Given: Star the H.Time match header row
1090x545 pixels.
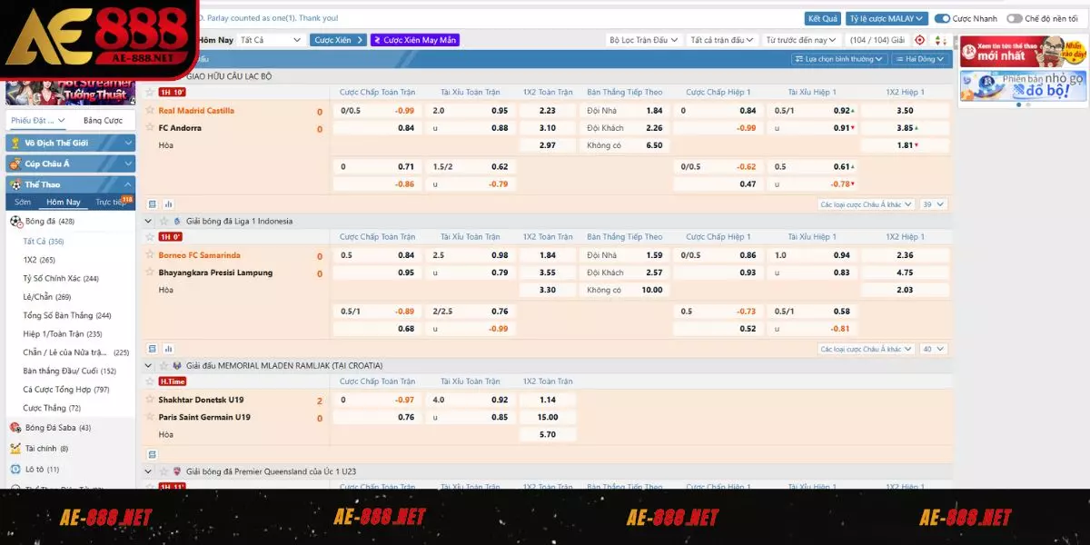Looking at the screenshot, I should [150, 381].
